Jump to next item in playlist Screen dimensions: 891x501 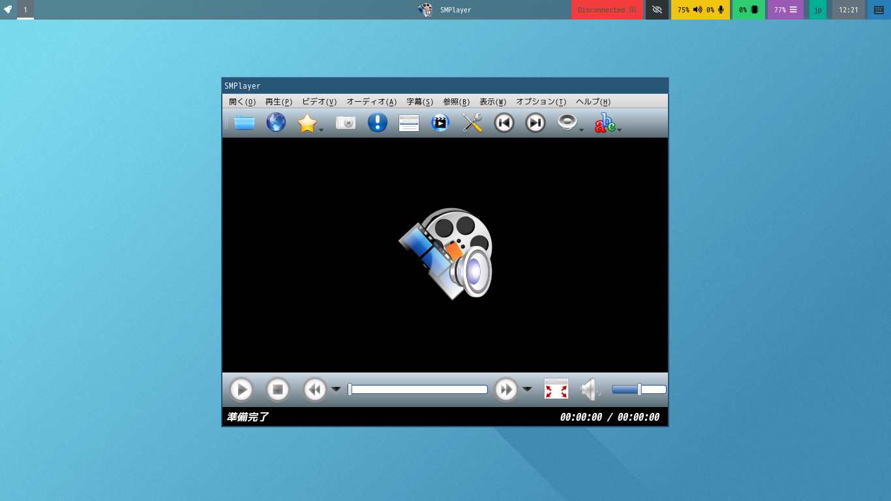click(x=536, y=123)
